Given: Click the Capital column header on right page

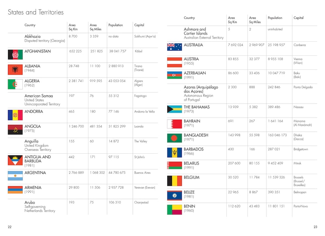Looking at the screenshot, I should pyautogui.click(x=299, y=18).
